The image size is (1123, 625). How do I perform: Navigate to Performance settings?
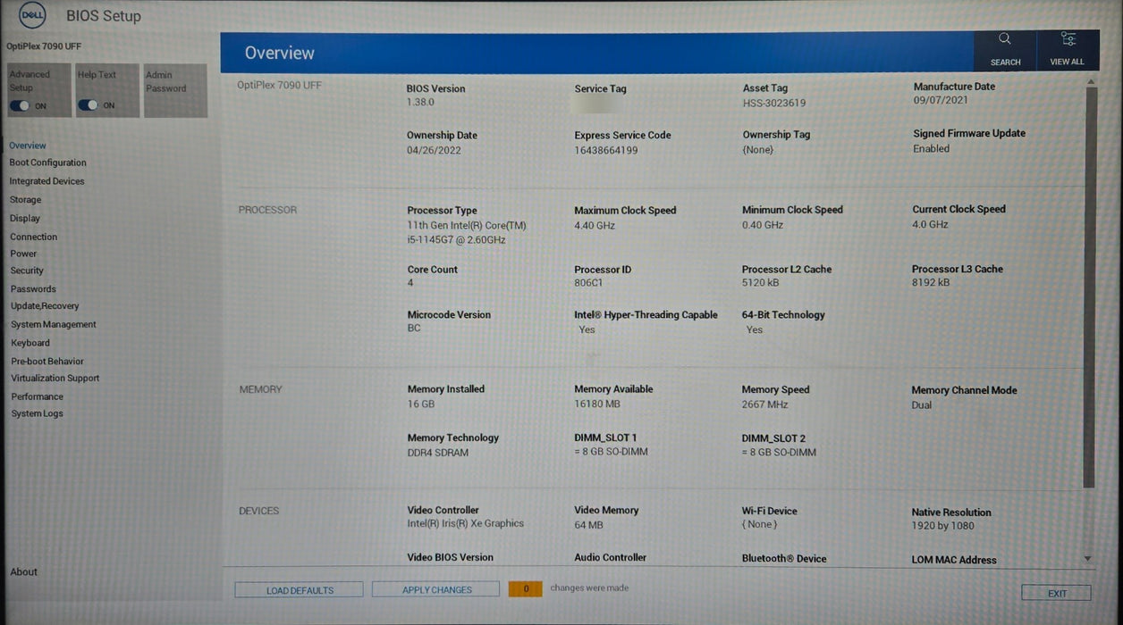click(x=38, y=396)
